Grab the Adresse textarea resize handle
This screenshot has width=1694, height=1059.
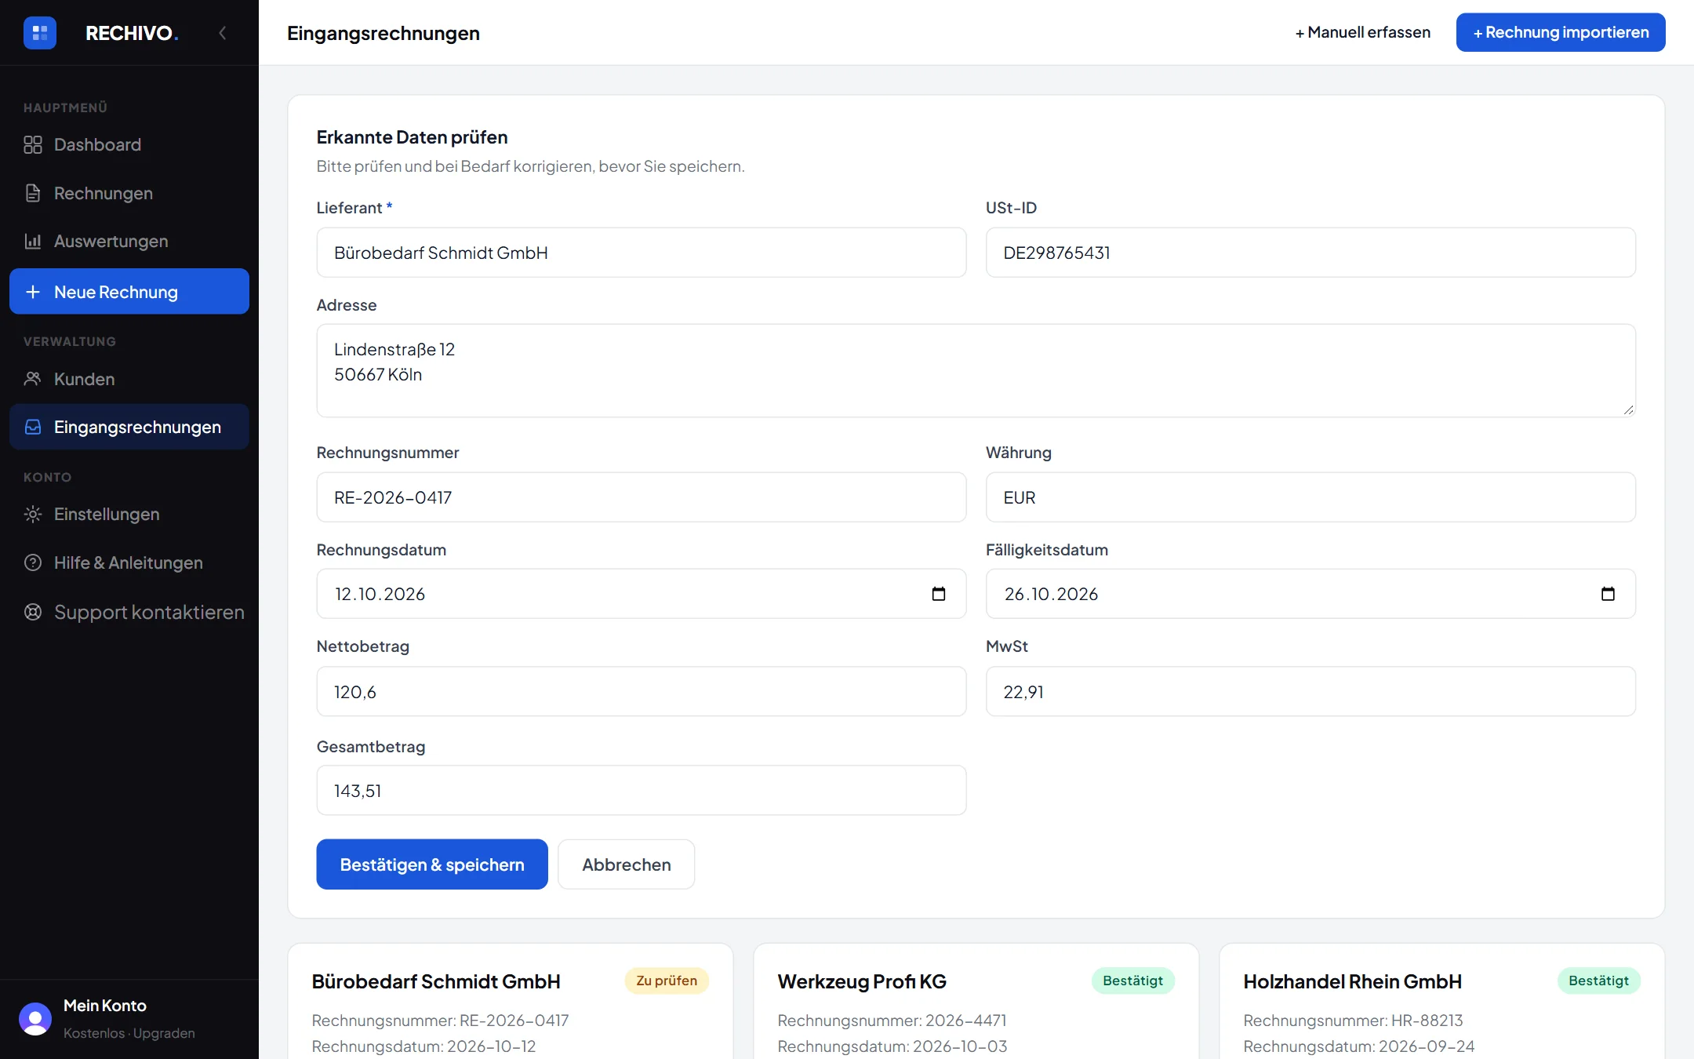(1628, 409)
